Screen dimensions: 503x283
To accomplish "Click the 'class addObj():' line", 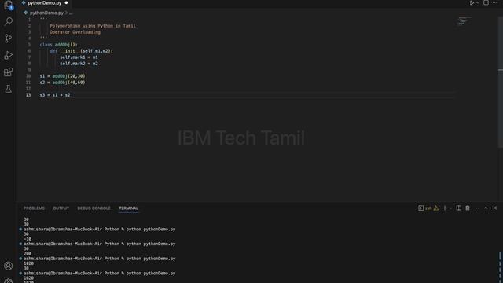I will pyautogui.click(x=58, y=45).
